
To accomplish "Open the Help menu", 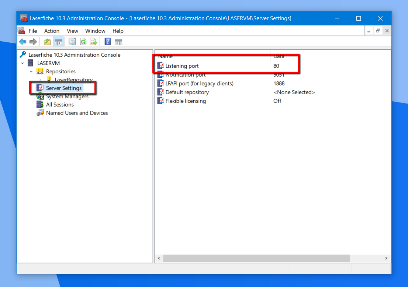I will (x=118, y=31).
